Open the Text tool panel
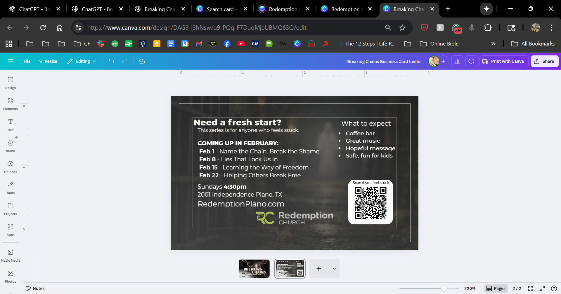561x294 pixels. click(x=11, y=125)
